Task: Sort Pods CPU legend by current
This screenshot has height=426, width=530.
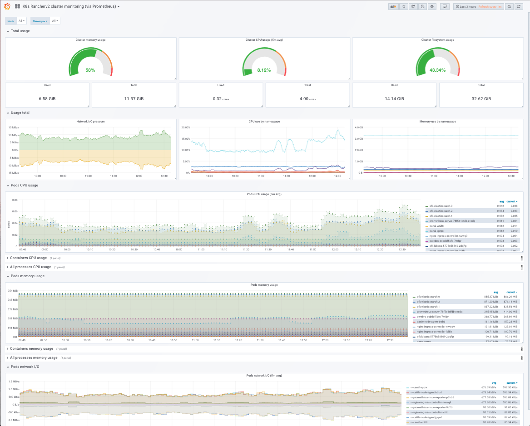Action: (512, 201)
